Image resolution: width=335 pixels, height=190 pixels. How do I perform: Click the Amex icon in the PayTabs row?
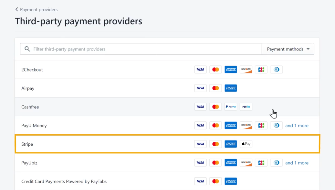coord(231,181)
